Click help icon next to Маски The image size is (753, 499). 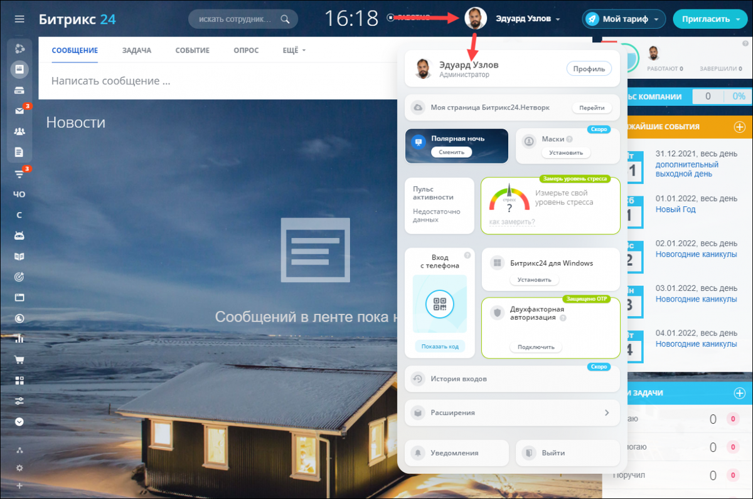coord(569,139)
